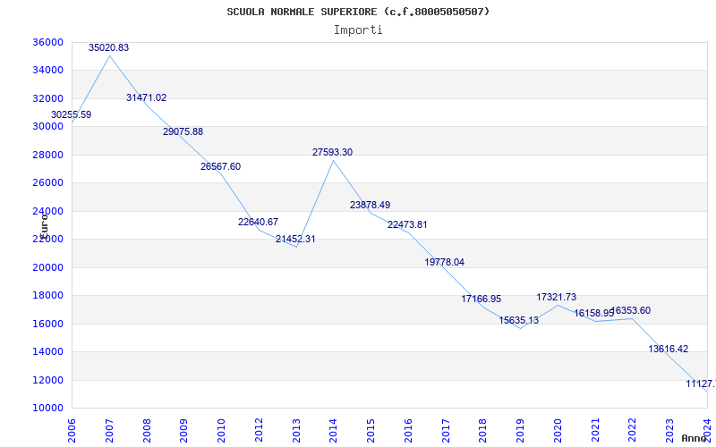
Task: Select the x-axis year 2008
Action: tap(147, 431)
